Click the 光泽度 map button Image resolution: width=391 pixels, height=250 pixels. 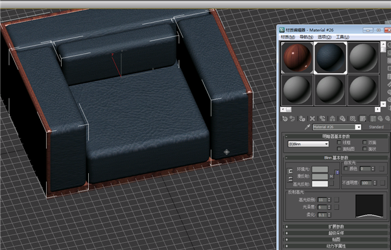tap(337, 207)
